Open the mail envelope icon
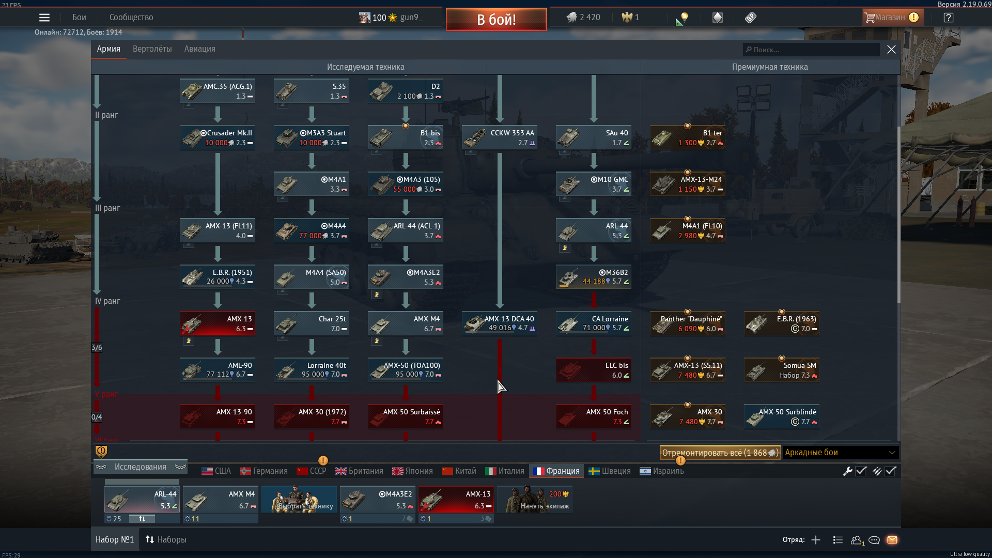Image resolution: width=992 pixels, height=558 pixels. (892, 540)
